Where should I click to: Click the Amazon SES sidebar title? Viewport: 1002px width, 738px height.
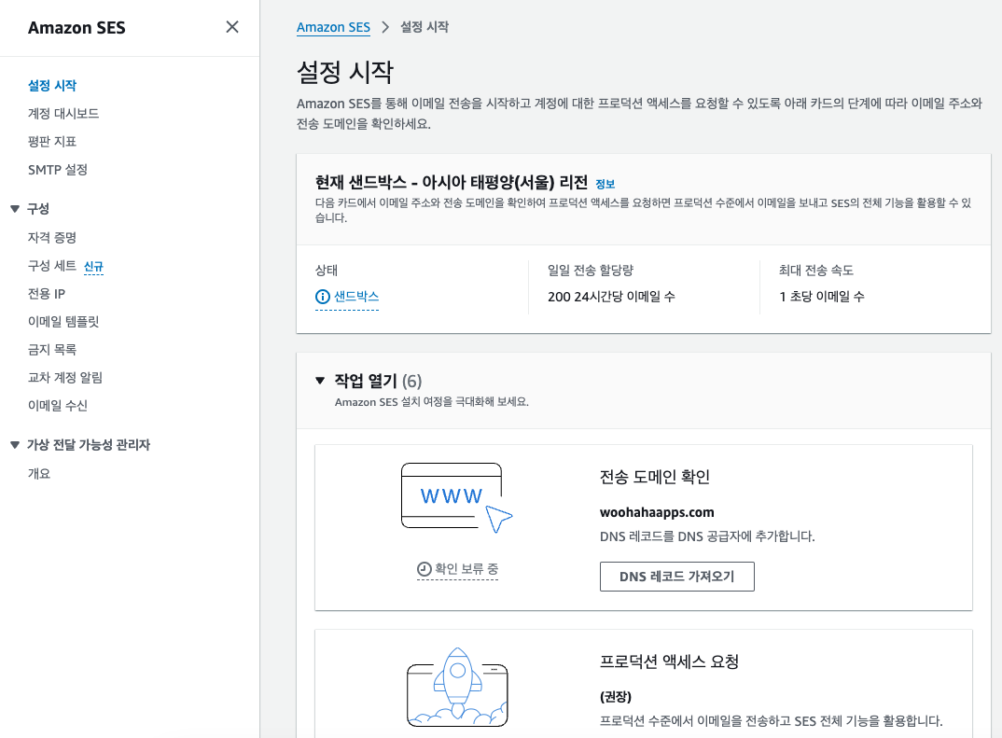tap(77, 27)
